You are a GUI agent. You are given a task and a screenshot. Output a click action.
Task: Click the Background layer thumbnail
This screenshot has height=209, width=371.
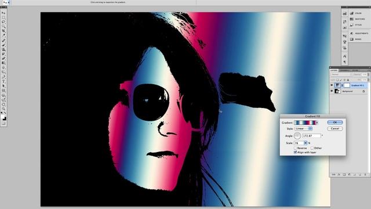click(x=337, y=91)
